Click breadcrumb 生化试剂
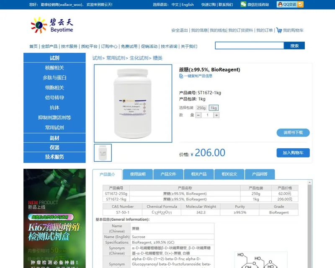Image resolution: width=335 pixels, height=268 pixels. (139, 58)
